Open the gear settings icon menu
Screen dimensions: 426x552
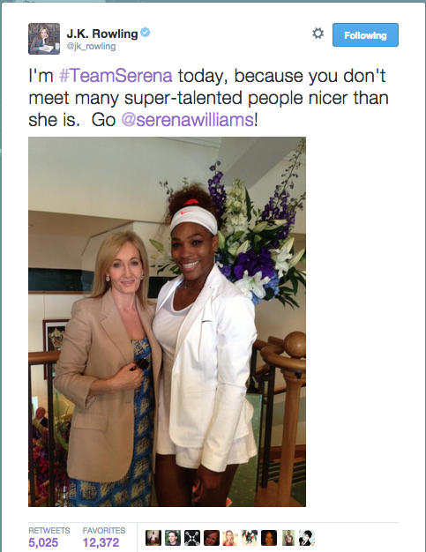click(x=318, y=34)
